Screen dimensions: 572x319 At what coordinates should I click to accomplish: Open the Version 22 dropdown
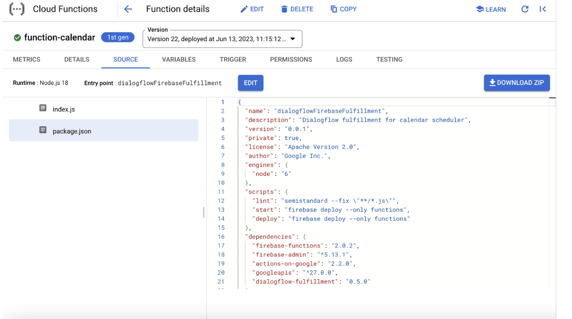(x=222, y=39)
